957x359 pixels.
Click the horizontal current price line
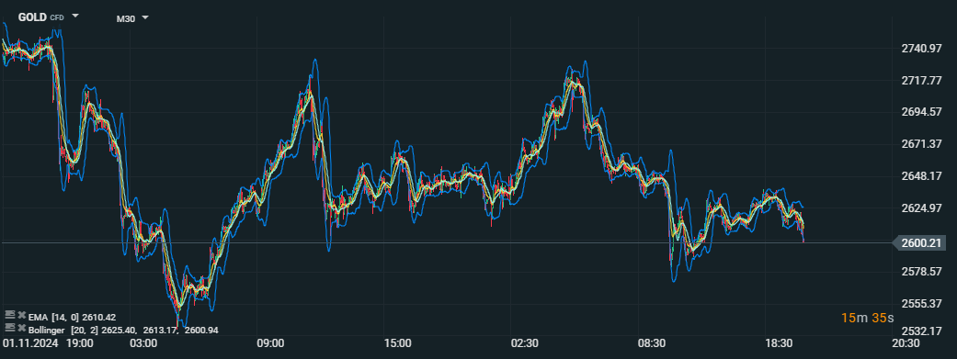tap(446, 243)
